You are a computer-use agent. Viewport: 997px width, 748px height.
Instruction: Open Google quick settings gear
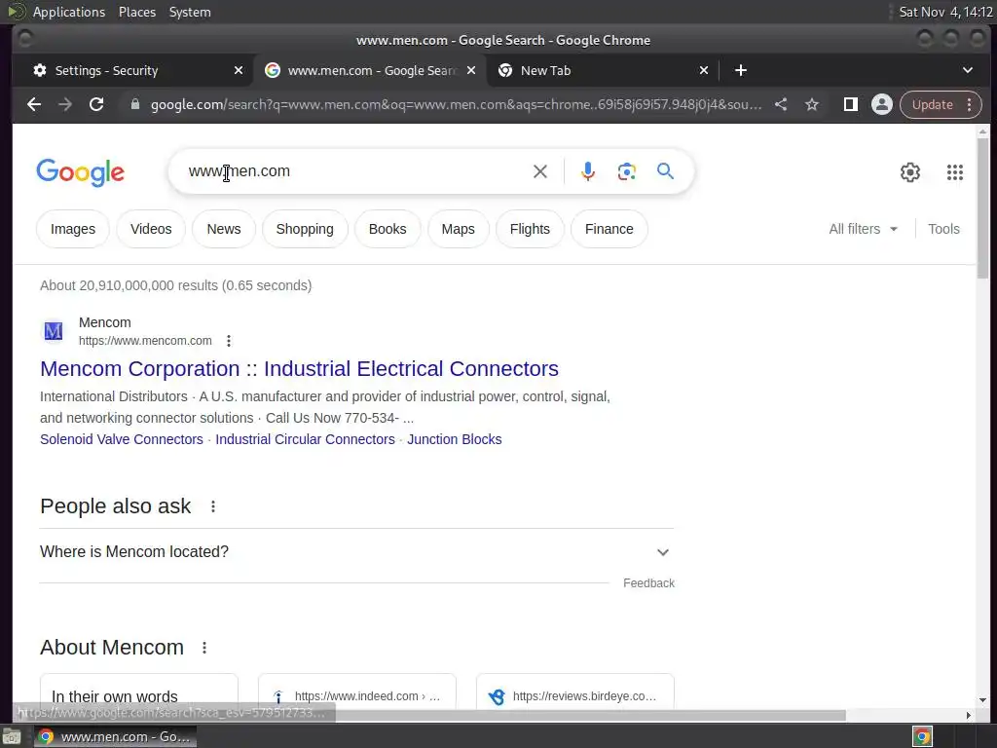[x=910, y=172]
